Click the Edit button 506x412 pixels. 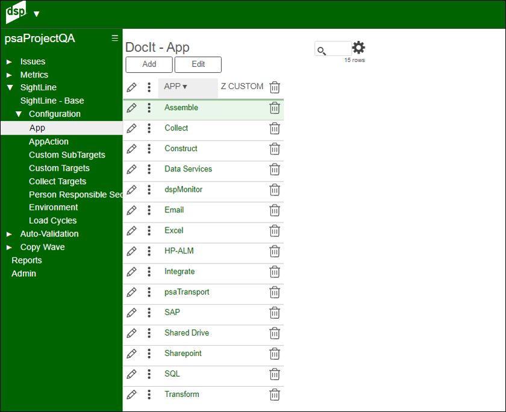click(x=198, y=64)
